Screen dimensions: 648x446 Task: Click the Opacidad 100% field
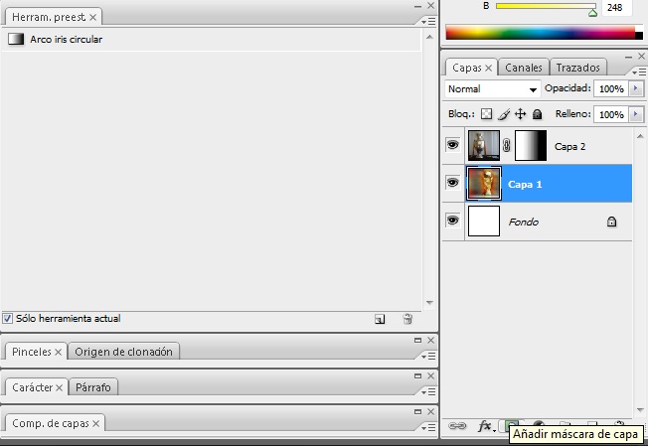[x=611, y=88]
